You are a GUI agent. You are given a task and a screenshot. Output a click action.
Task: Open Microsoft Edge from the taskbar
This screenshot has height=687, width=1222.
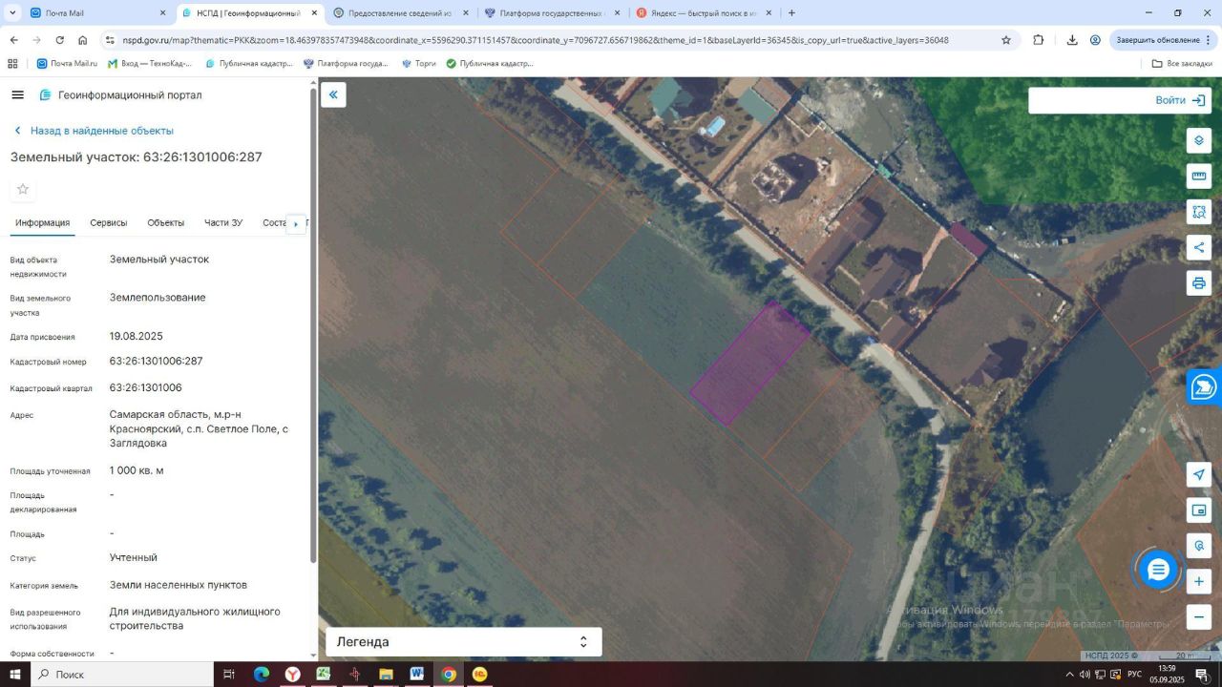tap(261, 675)
